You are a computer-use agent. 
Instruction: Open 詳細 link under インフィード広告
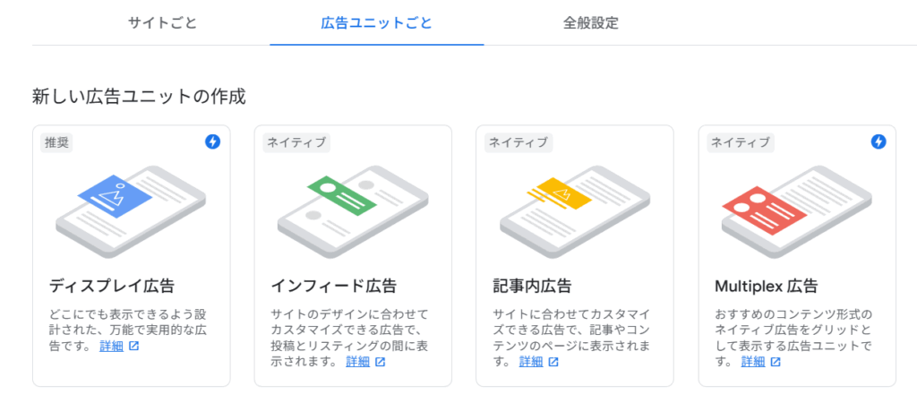pos(358,362)
